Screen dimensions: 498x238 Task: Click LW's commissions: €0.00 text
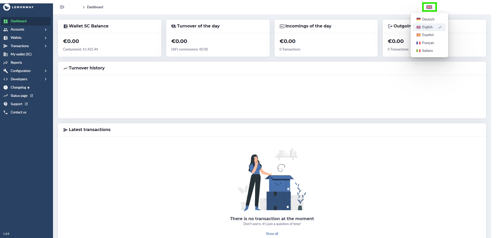tap(190, 49)
